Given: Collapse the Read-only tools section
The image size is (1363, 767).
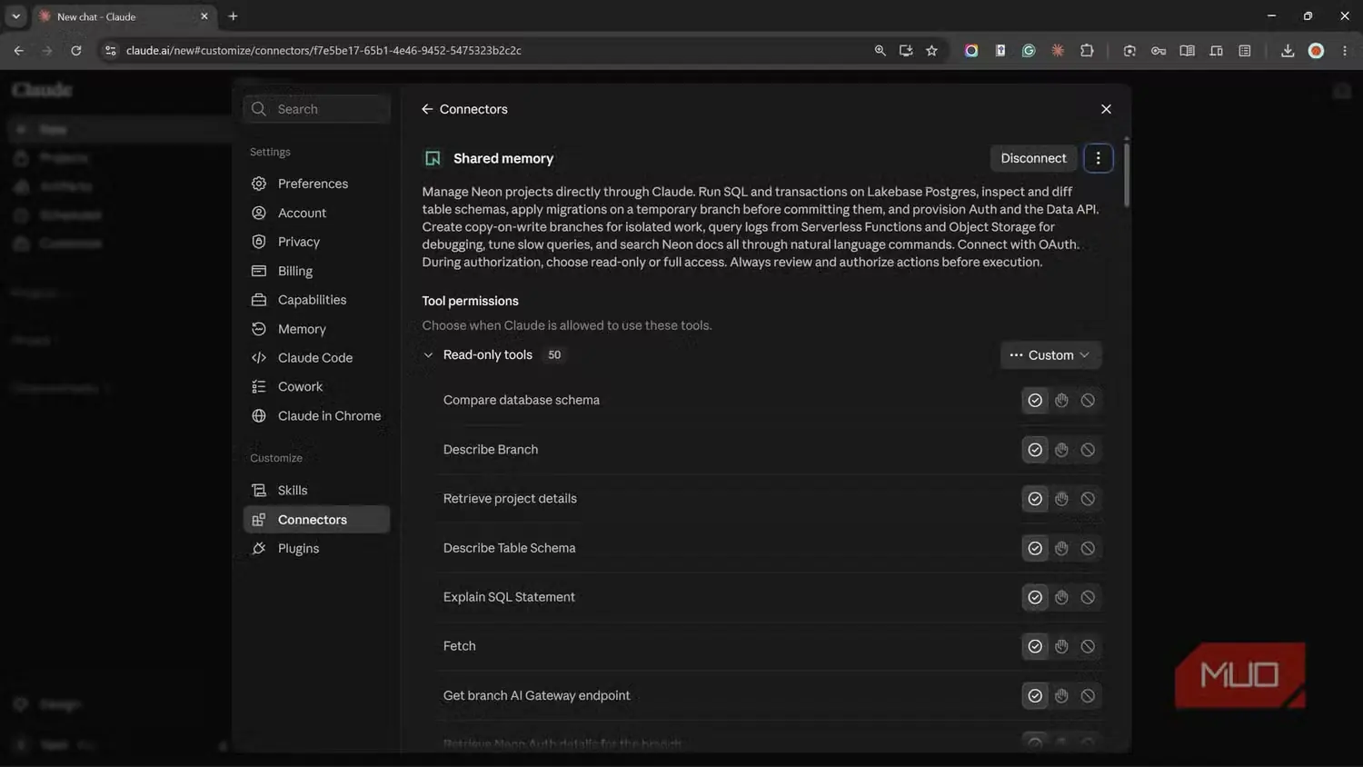Looking at the screenshot, I should [428, 355].
